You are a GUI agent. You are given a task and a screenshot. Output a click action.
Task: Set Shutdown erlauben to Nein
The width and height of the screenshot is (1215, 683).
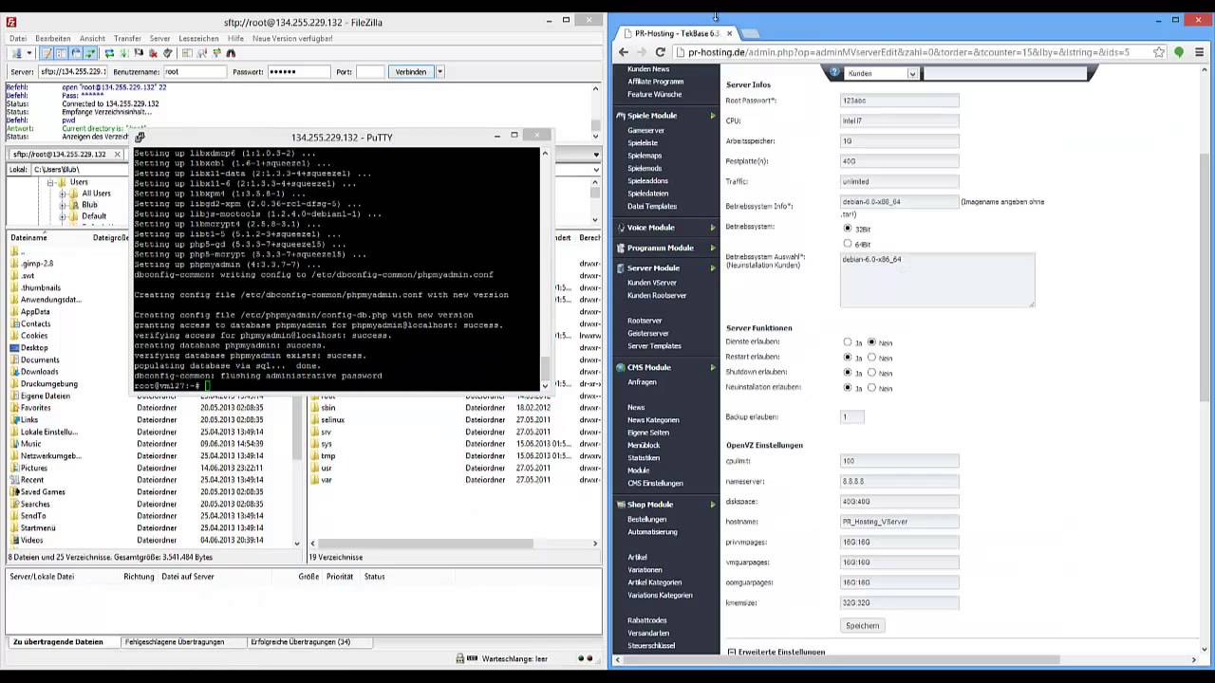tap(871, 373)
